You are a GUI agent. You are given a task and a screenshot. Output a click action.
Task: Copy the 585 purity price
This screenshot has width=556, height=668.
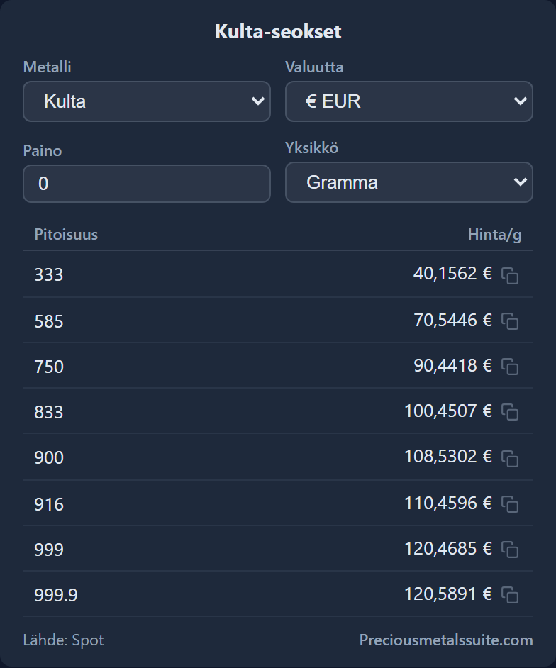pos(510,321)
